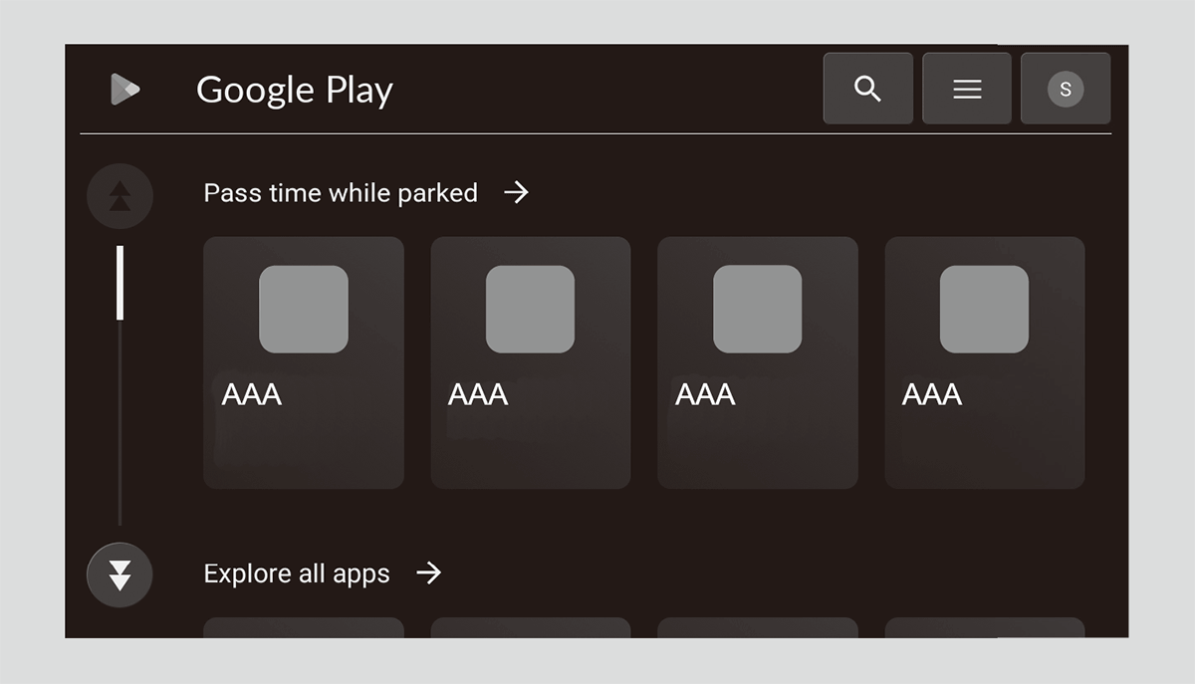The height and width of the screenshot is (684, 1195).
Task: Open the first card under Explore all apps
Action: click(x=304, y=627)
